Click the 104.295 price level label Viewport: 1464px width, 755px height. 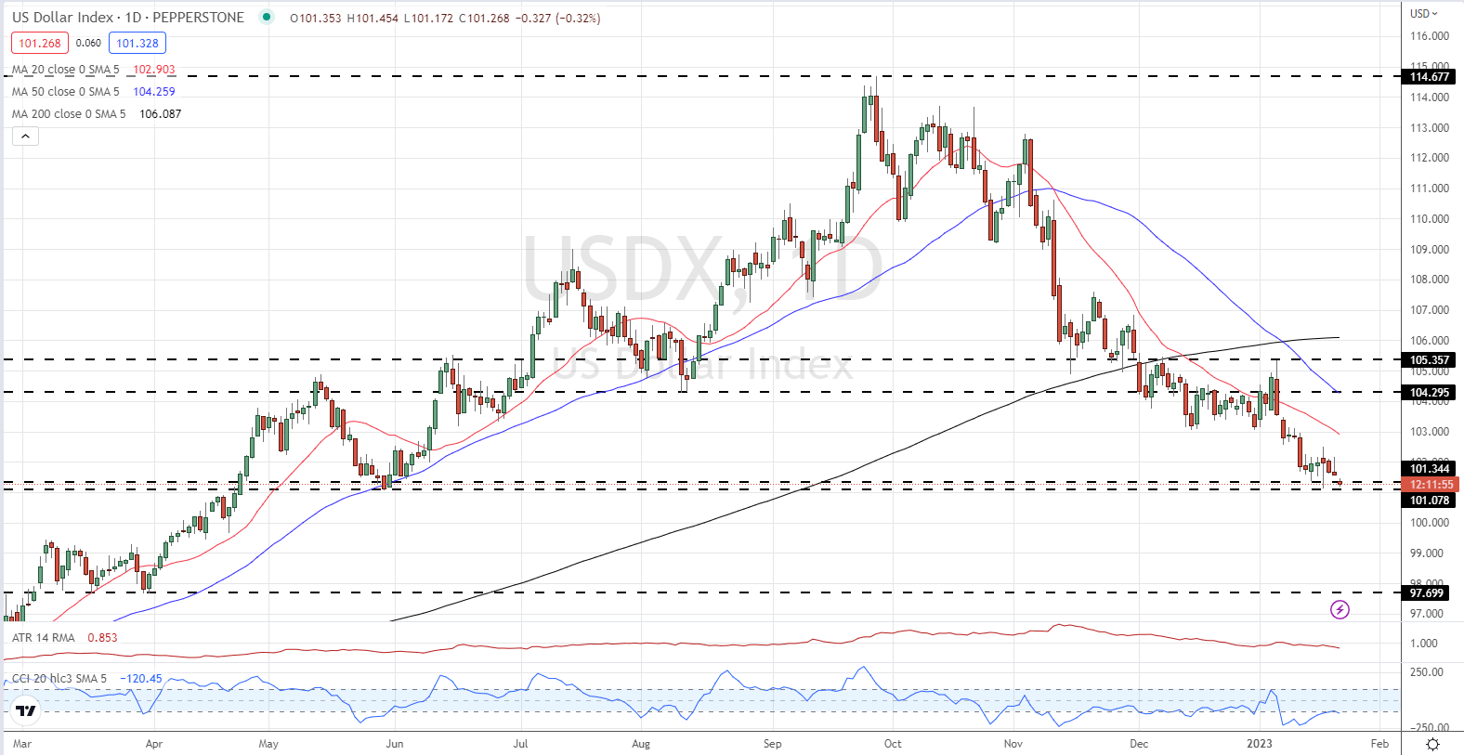(1429, 393)
